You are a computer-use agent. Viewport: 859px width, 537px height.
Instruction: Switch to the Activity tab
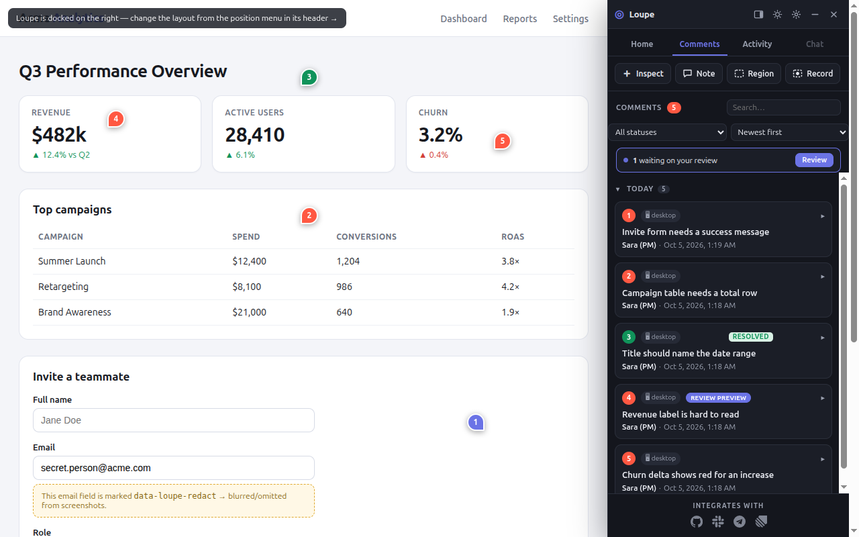coord(757,44)
